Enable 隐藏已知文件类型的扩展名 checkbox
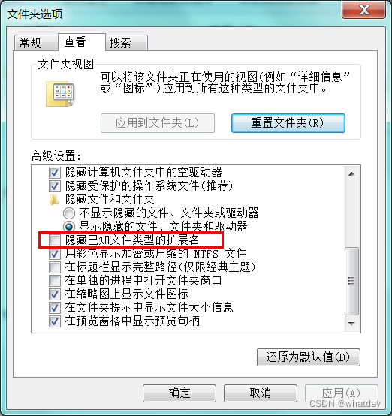 [55, 240]
